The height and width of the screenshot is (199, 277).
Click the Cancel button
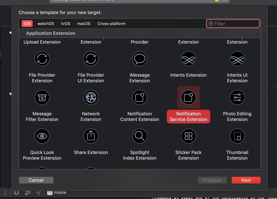[36, 180]
